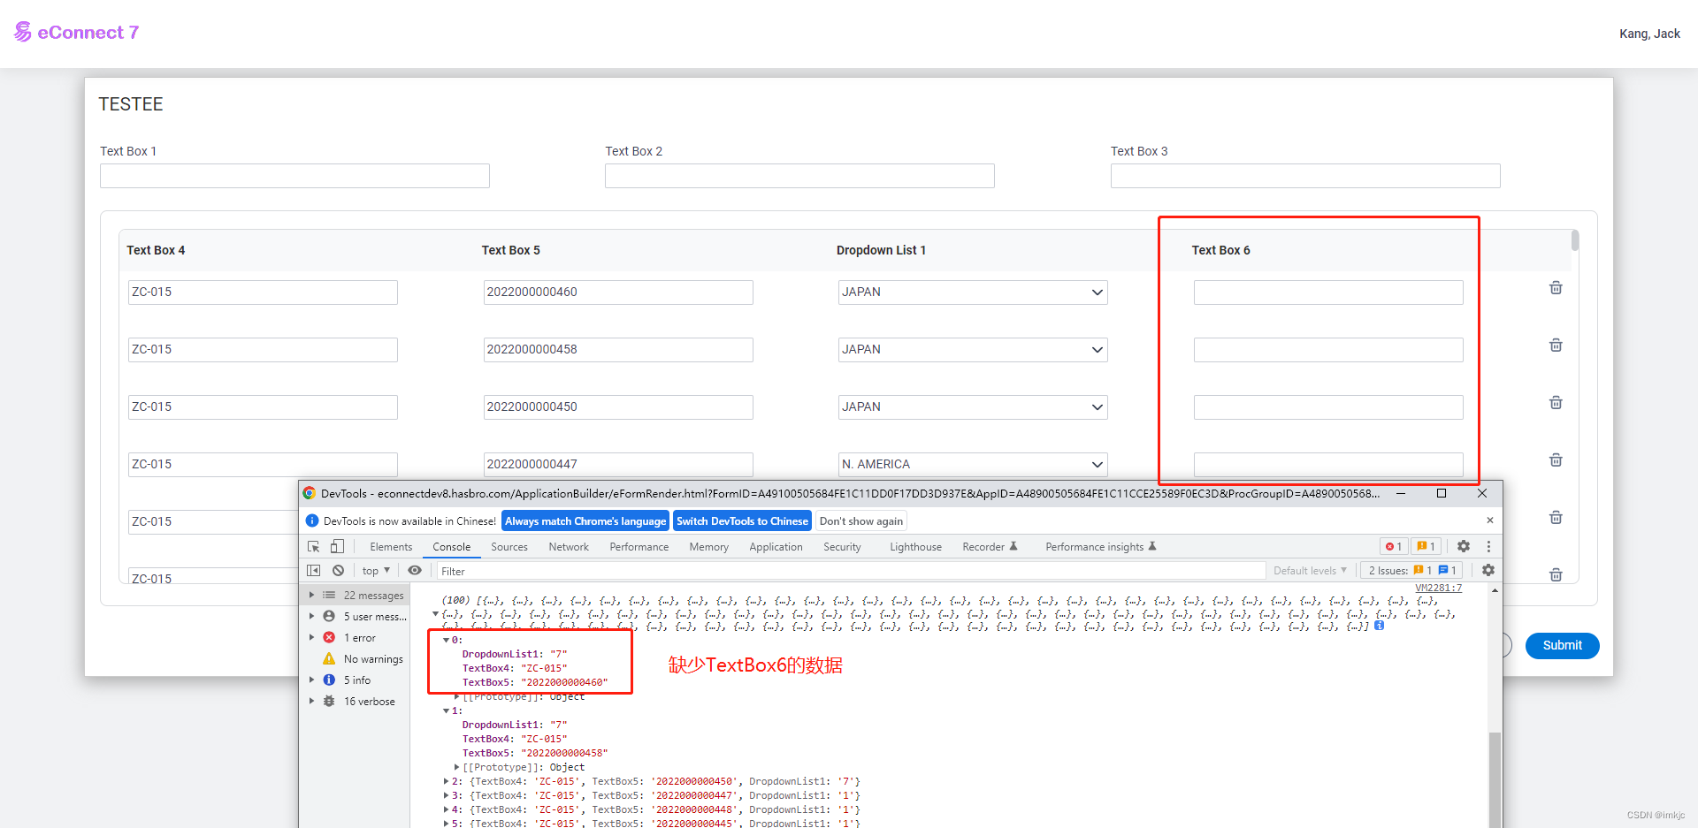This screenshot has width=1698, height=828.
Task: Create a live expression with the eye icon
Action: [415, 570]
